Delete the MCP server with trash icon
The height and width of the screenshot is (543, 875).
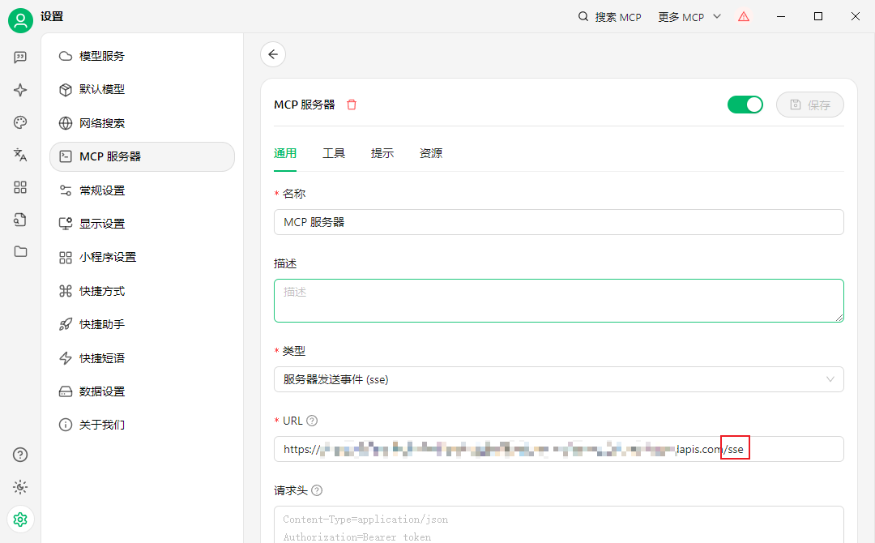coord(352,105)
